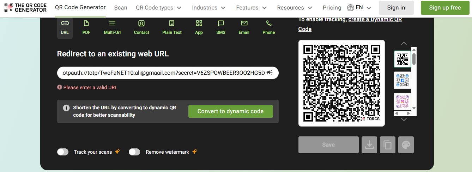Click up chevron above template list

404,43
